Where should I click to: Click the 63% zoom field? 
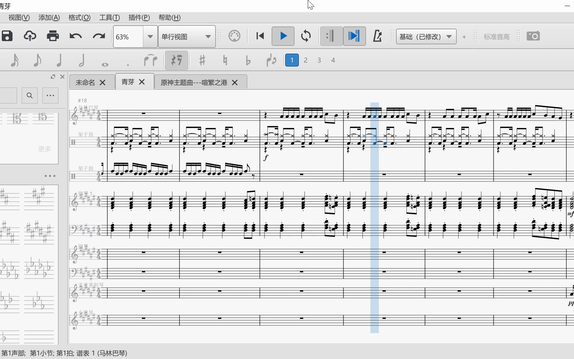click(x=128, y=36)
